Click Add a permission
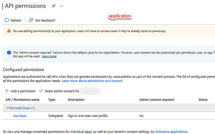215x134 pixels. (x=23, y=91)
